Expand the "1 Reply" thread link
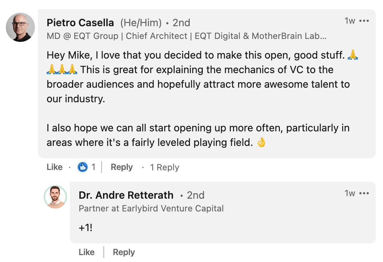The image size is (383, 262). point(165,167)
